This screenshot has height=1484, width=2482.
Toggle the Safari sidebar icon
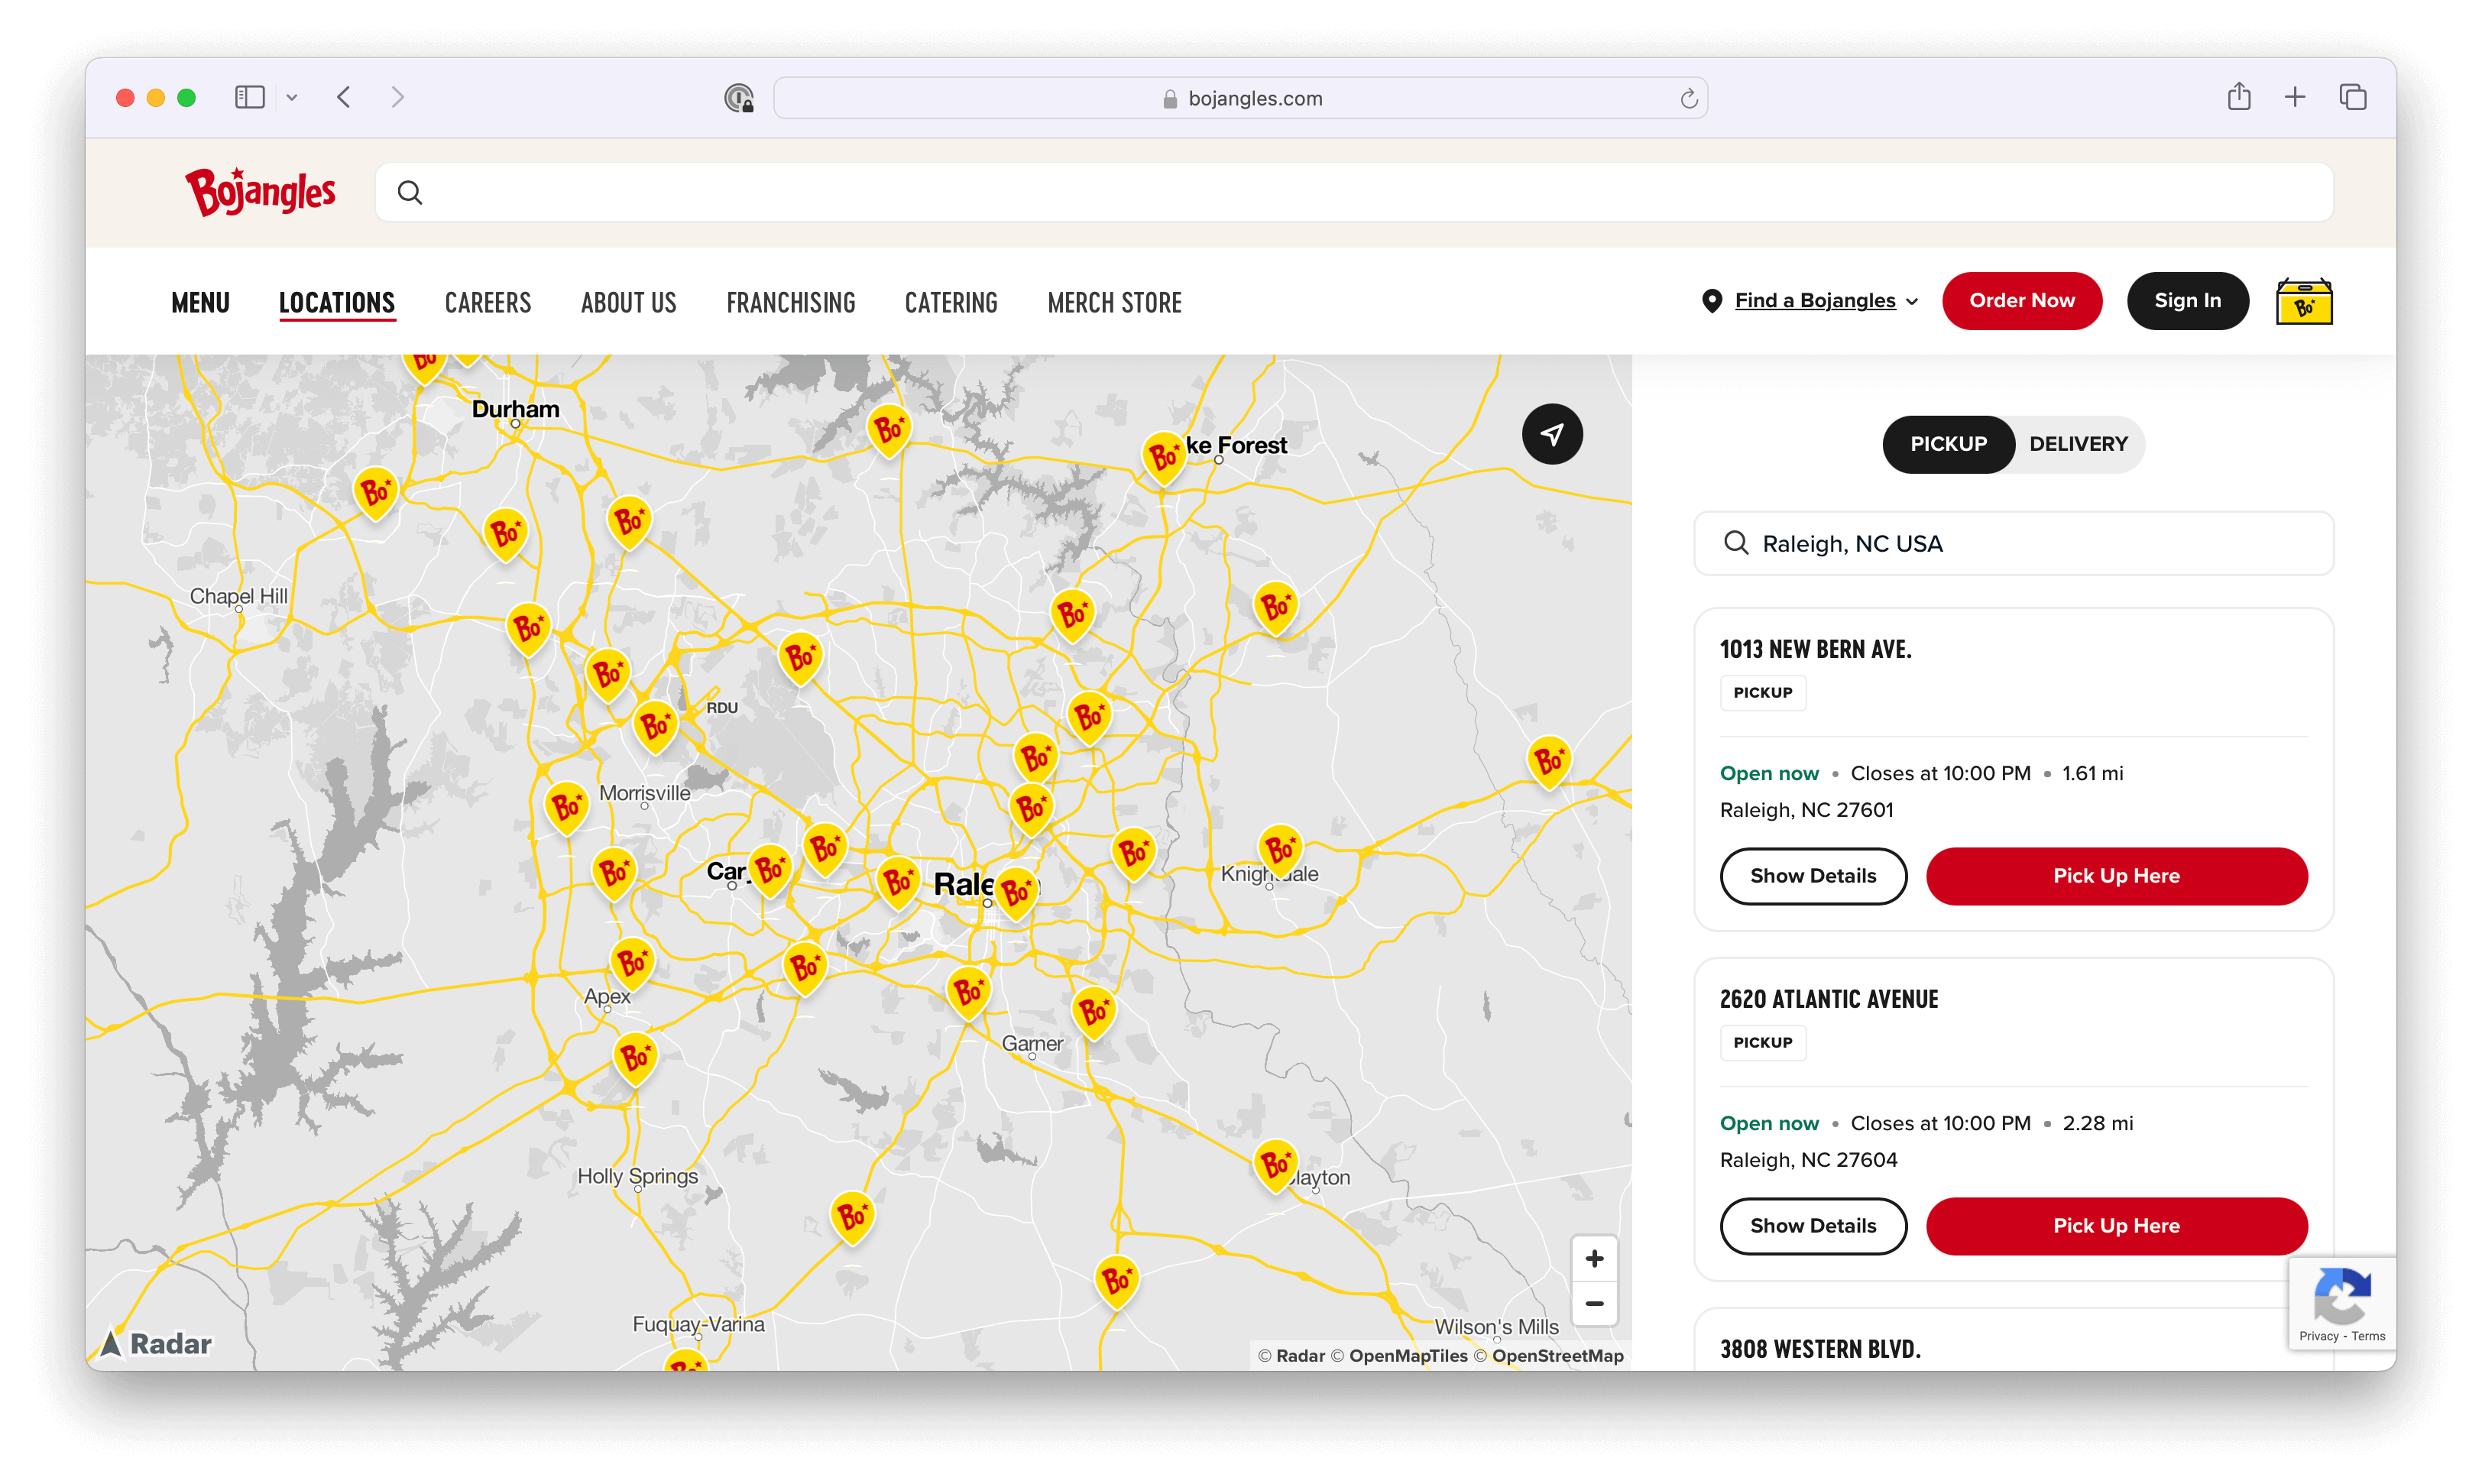(249, 97)
